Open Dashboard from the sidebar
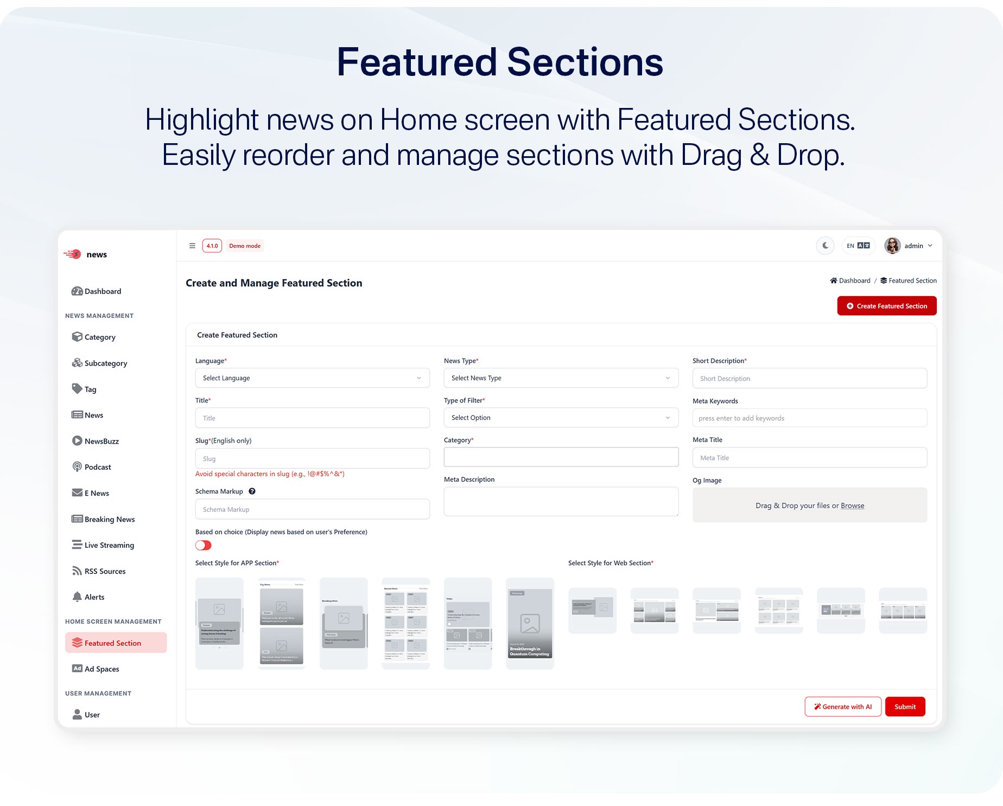The width and height of the screenshot is (1003, 806). pyautogui.click(x=96, y=291)
